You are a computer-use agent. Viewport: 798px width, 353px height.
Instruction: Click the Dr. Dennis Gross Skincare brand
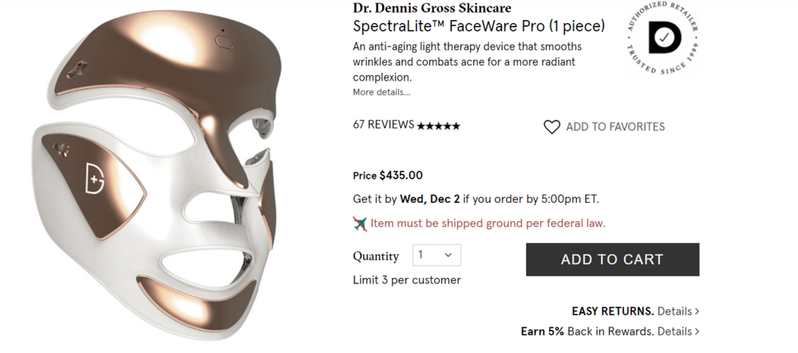tap(432, 8)
